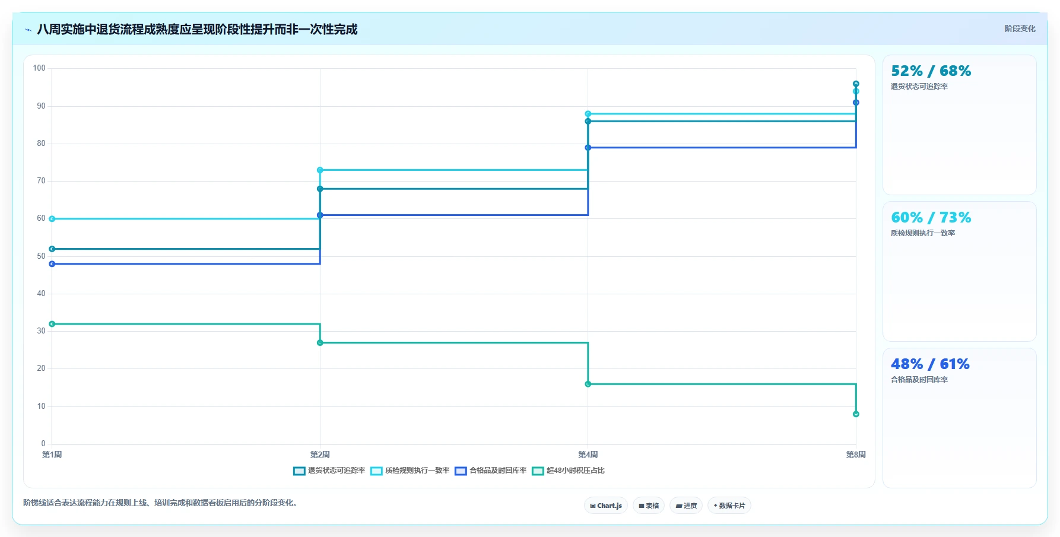Viewport: 1060px width, 537px height.
Task: Click the 阶段变化 label in header
Action: 1020,28
